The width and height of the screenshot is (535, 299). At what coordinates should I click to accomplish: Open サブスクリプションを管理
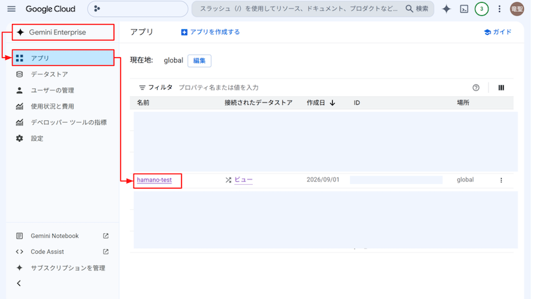(68, 268)
